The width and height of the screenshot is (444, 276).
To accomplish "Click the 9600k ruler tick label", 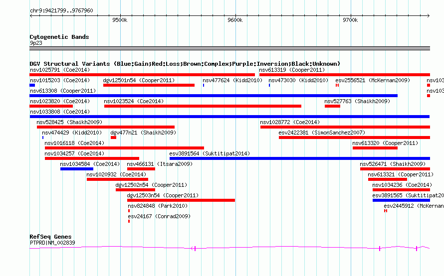I will 235,20.
